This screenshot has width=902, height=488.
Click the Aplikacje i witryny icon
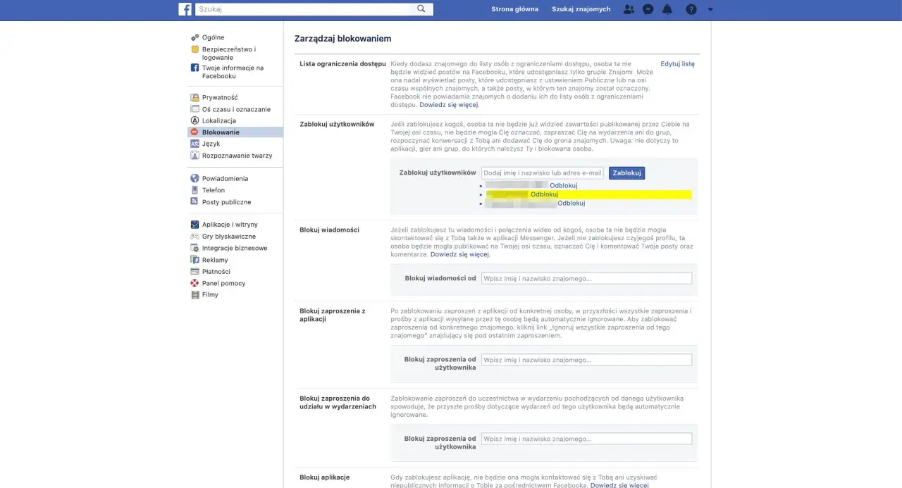click(x=195, y=225)
